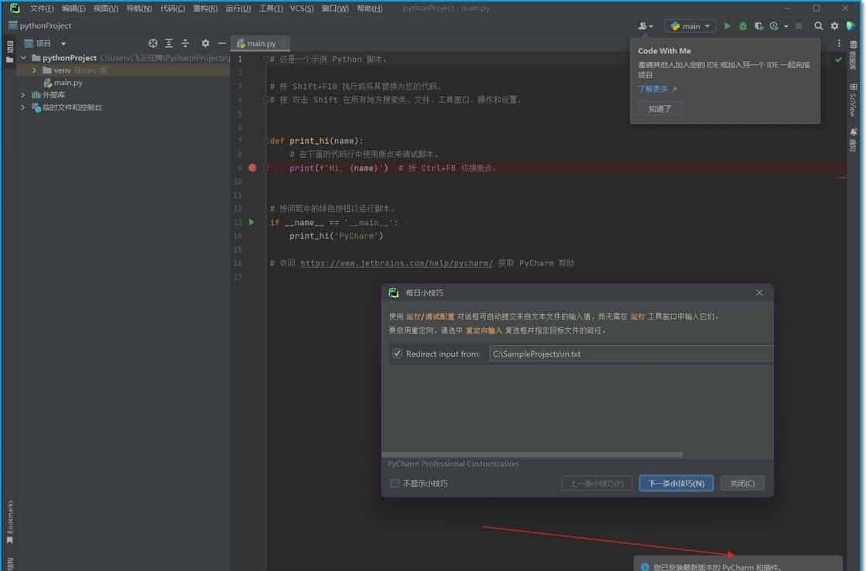Click the tip dialog horizontal scrollbar
This screenshot has width=866, height=571.
pos(532,454)
